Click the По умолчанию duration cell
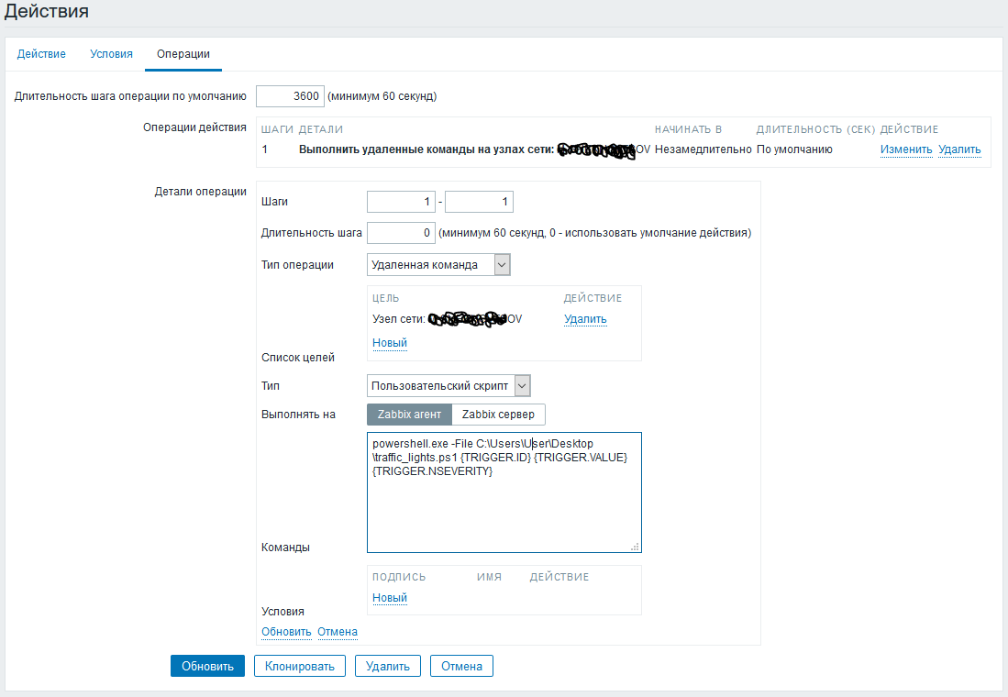Screen dimensions: 1008x697 pos(794,149)
